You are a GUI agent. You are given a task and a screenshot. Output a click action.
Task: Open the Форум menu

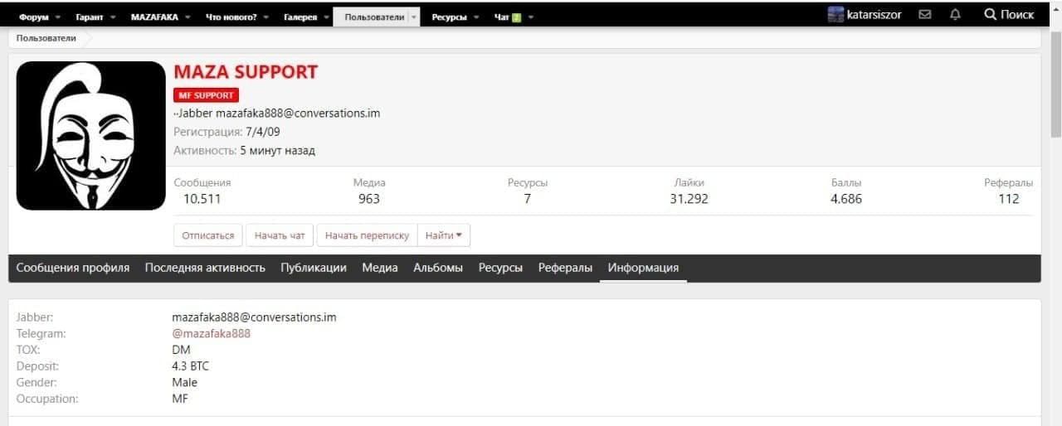(34, 17)
